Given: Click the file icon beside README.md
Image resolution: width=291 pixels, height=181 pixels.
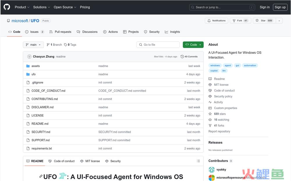Looking at the screenshot, I should coord(28,124).
